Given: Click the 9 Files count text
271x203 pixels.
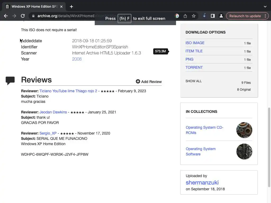Looking at the screenshot, I should click(x=246, y=83).
